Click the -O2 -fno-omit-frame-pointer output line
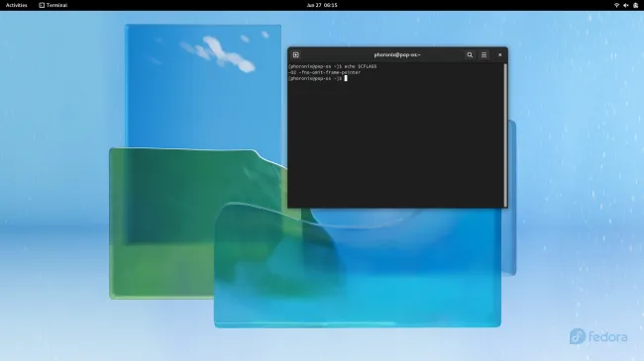The height and width of the screenshot is (361, 644). coord(324,72)
